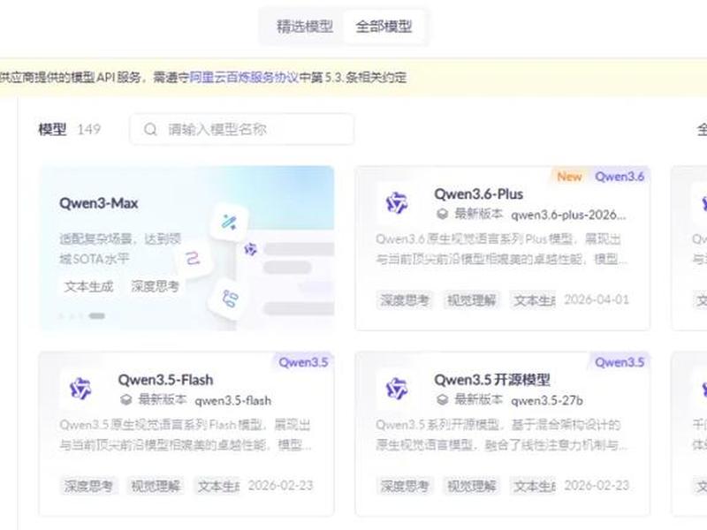Open the Qwen3.5-Flash model title
The width and height of the screenshot is (707, 530).
click(165, 380)
